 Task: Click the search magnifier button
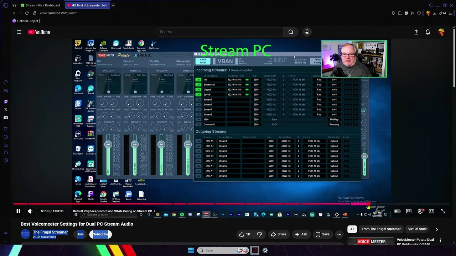pos(291,32)
